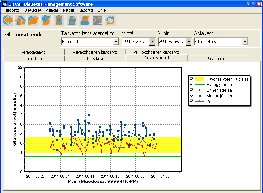
Task: Toggle the Hypoglykemia legend checkbox
Action: [x=191, y=84]
